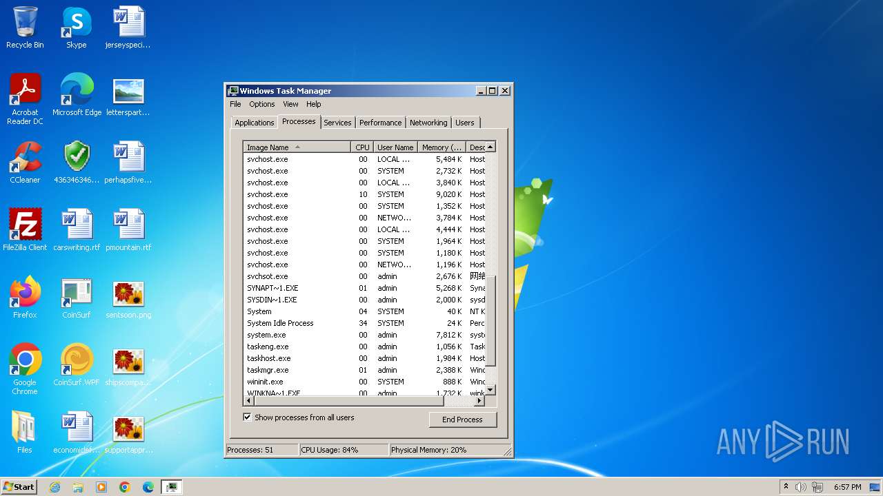Image resolution: width=883 pixels, height=496 pixels.
Task: Open the File menu in Task Manager
Action: 235,104
